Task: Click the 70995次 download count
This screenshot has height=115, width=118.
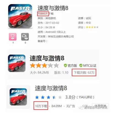Action: [43, 14]
